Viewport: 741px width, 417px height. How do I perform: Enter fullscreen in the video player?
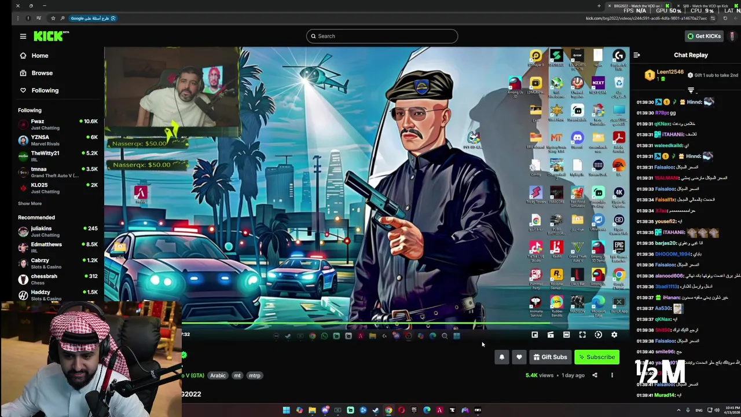582,335
